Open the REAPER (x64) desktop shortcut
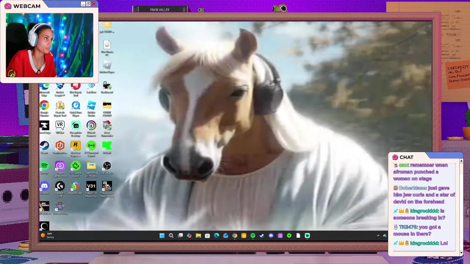This screenshot has height=264, width=470. [x=76, y=188]
